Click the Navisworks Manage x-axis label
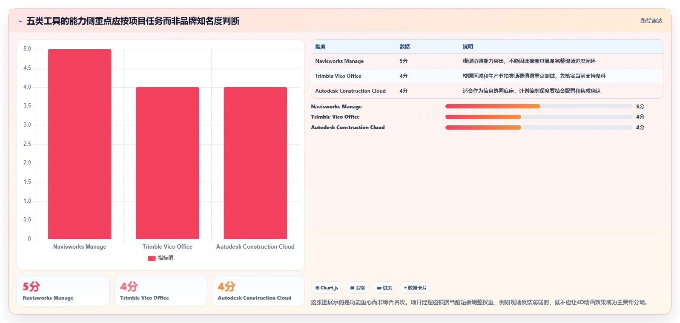680x323 pixels. 80,246
